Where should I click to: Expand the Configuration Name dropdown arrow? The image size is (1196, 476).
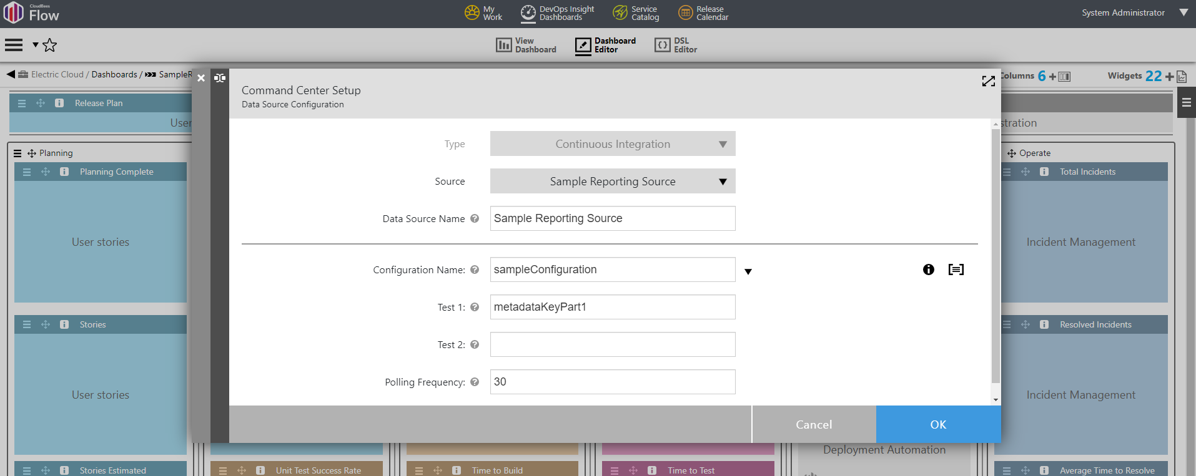748,271
